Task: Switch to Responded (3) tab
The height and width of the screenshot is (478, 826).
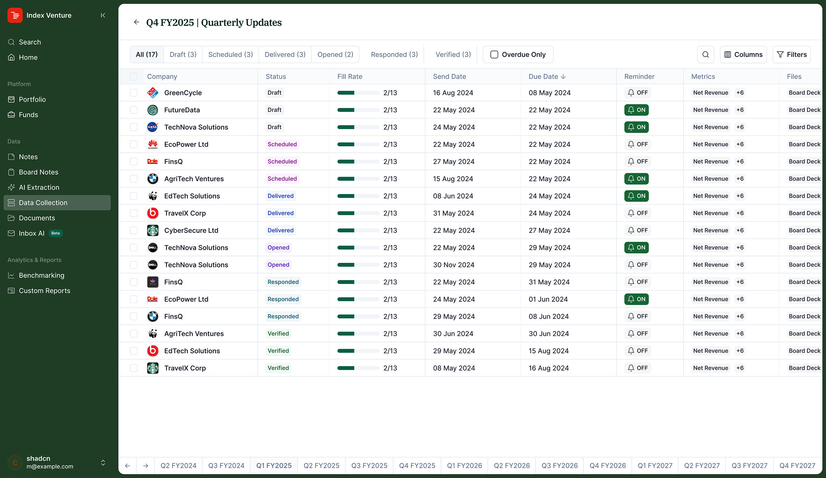Action: pyautogui.click(x=394, y=54)
